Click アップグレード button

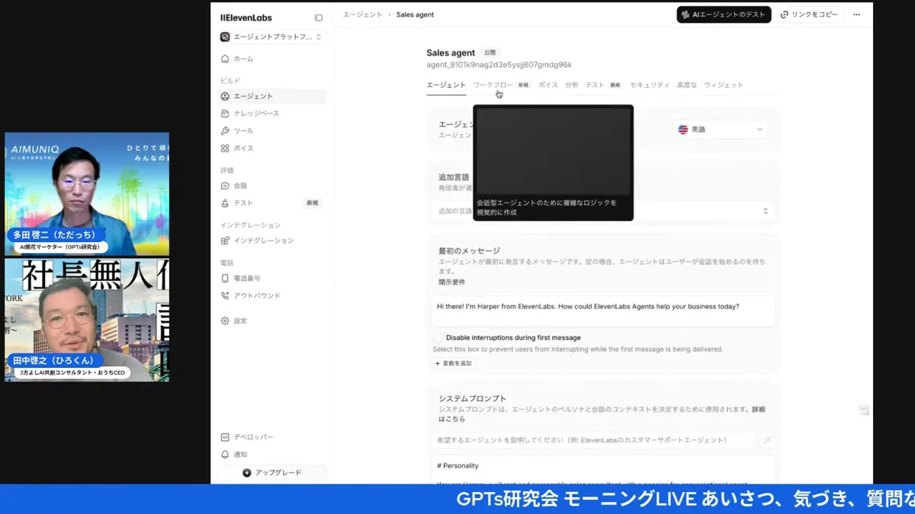[x=272, y=473]
